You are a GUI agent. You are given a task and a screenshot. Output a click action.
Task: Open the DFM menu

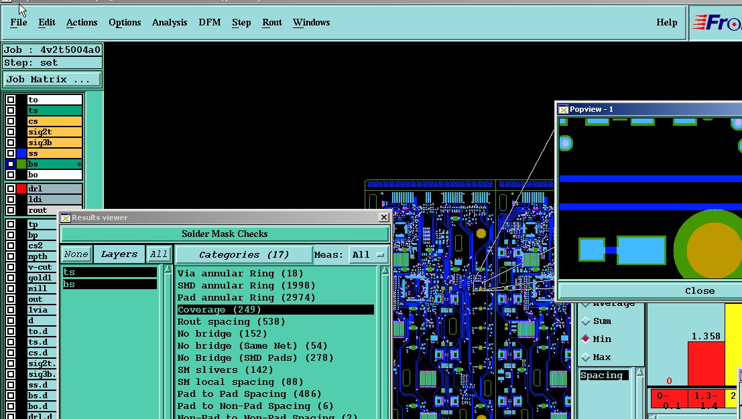pyautogui.click(x=210, y=22)
